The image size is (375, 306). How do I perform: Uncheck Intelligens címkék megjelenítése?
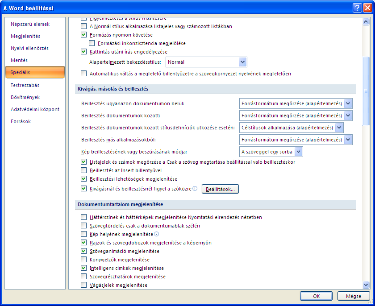(x=84, y=268)
